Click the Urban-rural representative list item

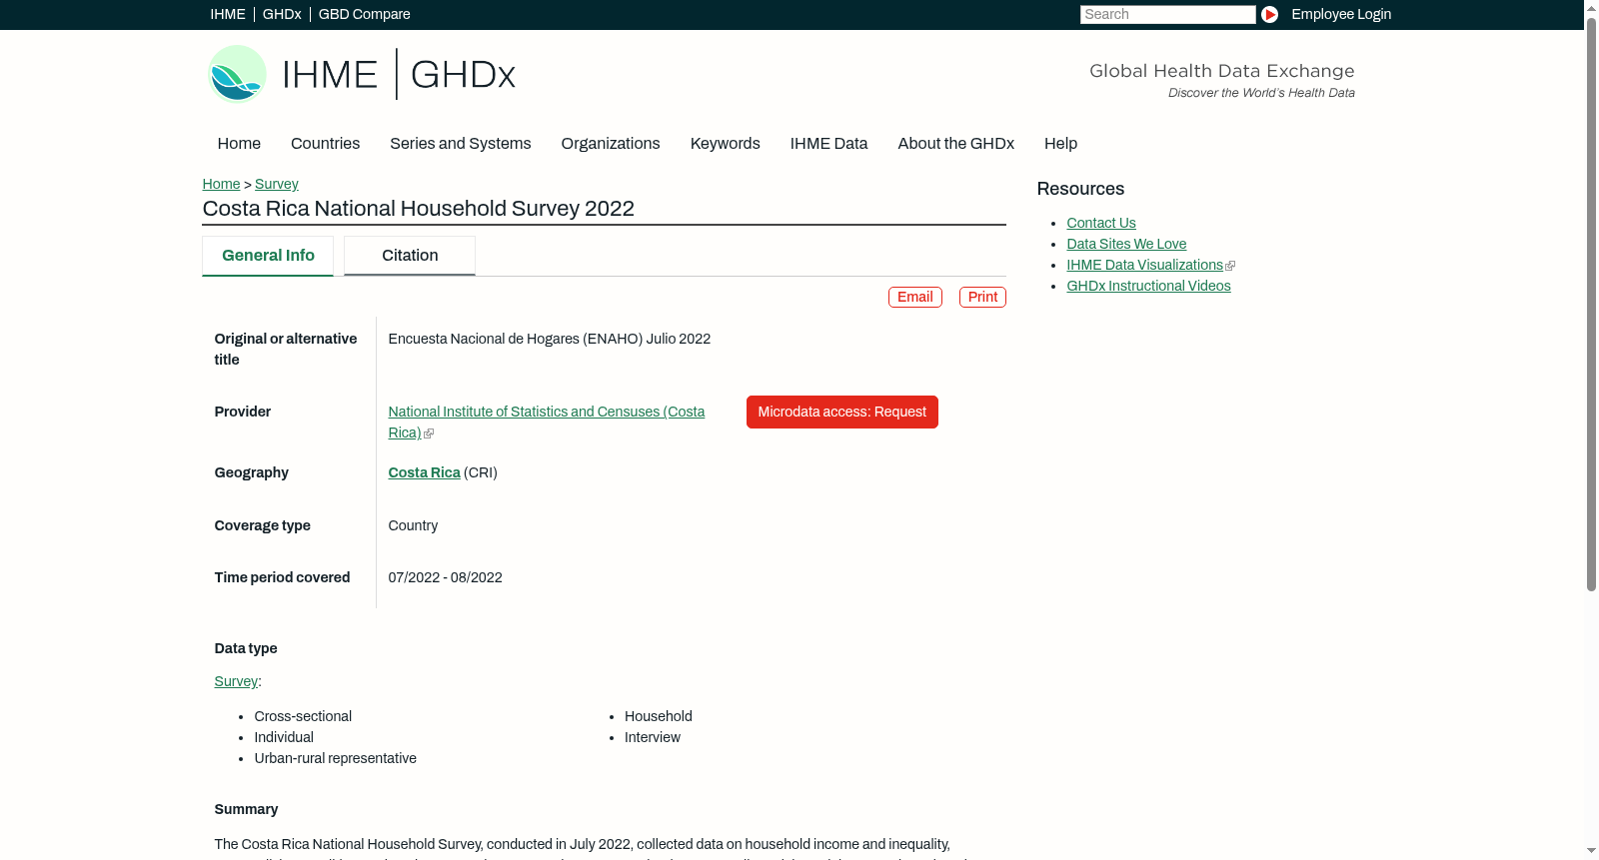336,759
